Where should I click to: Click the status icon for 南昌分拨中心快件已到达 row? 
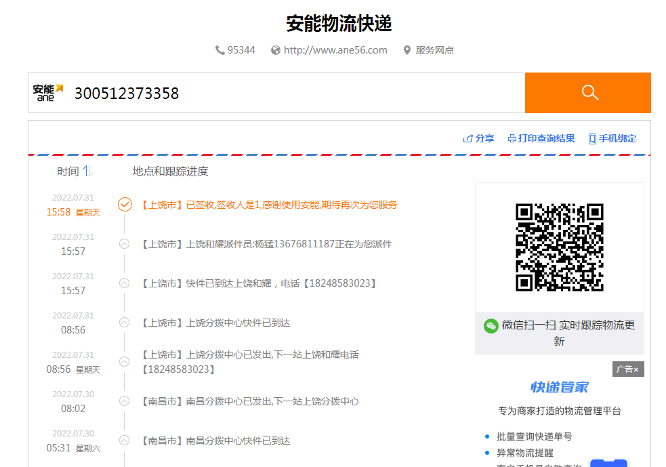pyautogui.click(x=124, y=441)
